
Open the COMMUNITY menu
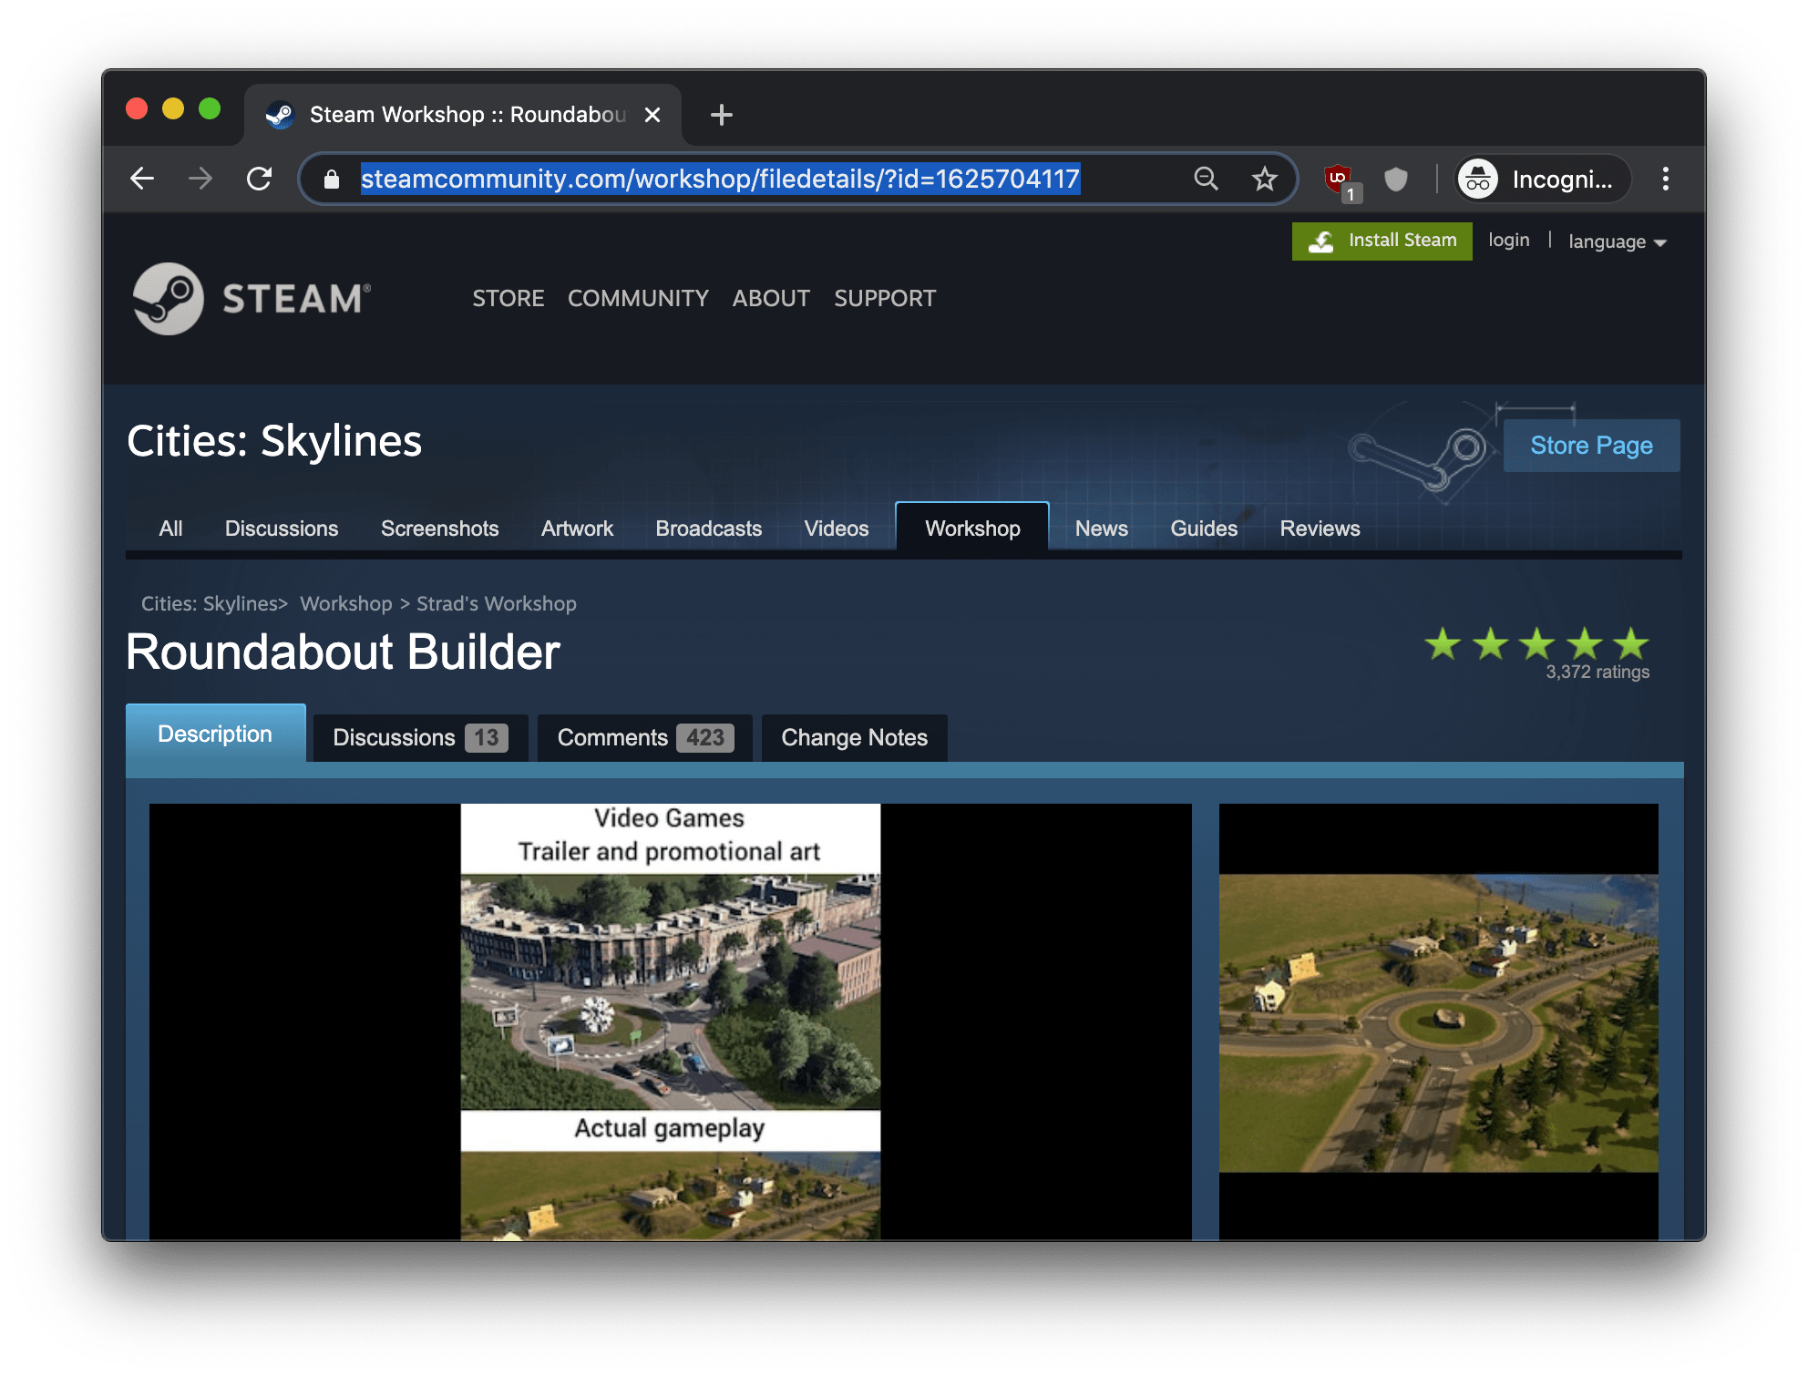(x=638, y=298)
